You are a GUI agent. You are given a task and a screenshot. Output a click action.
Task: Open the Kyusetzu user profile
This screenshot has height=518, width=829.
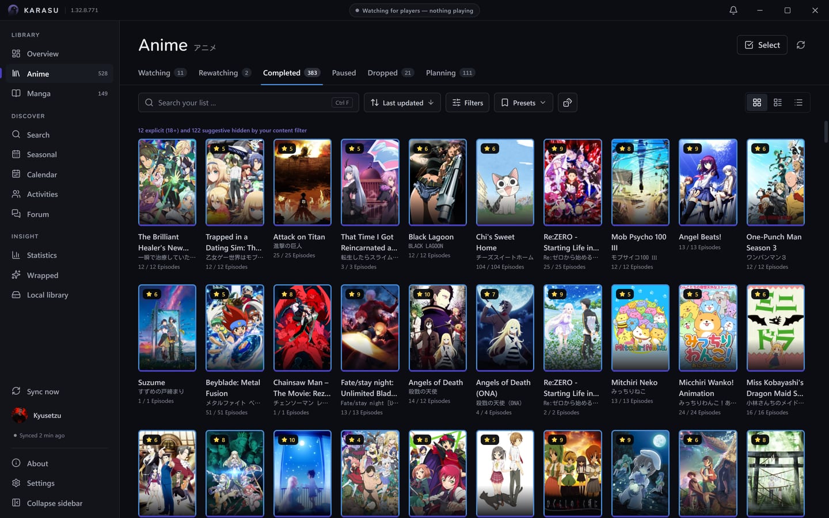pyautogui.click(x=59, y=415)
